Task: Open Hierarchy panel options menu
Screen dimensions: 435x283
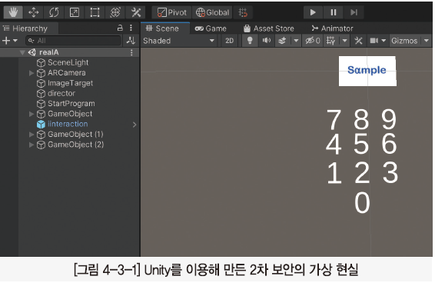Action: click(131, 28)
